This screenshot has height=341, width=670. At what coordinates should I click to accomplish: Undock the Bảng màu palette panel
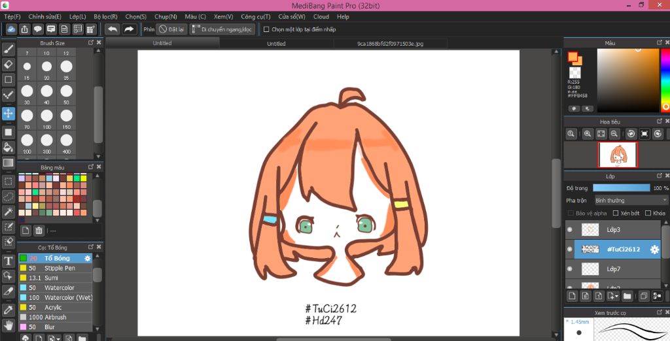tap(90, 167)
